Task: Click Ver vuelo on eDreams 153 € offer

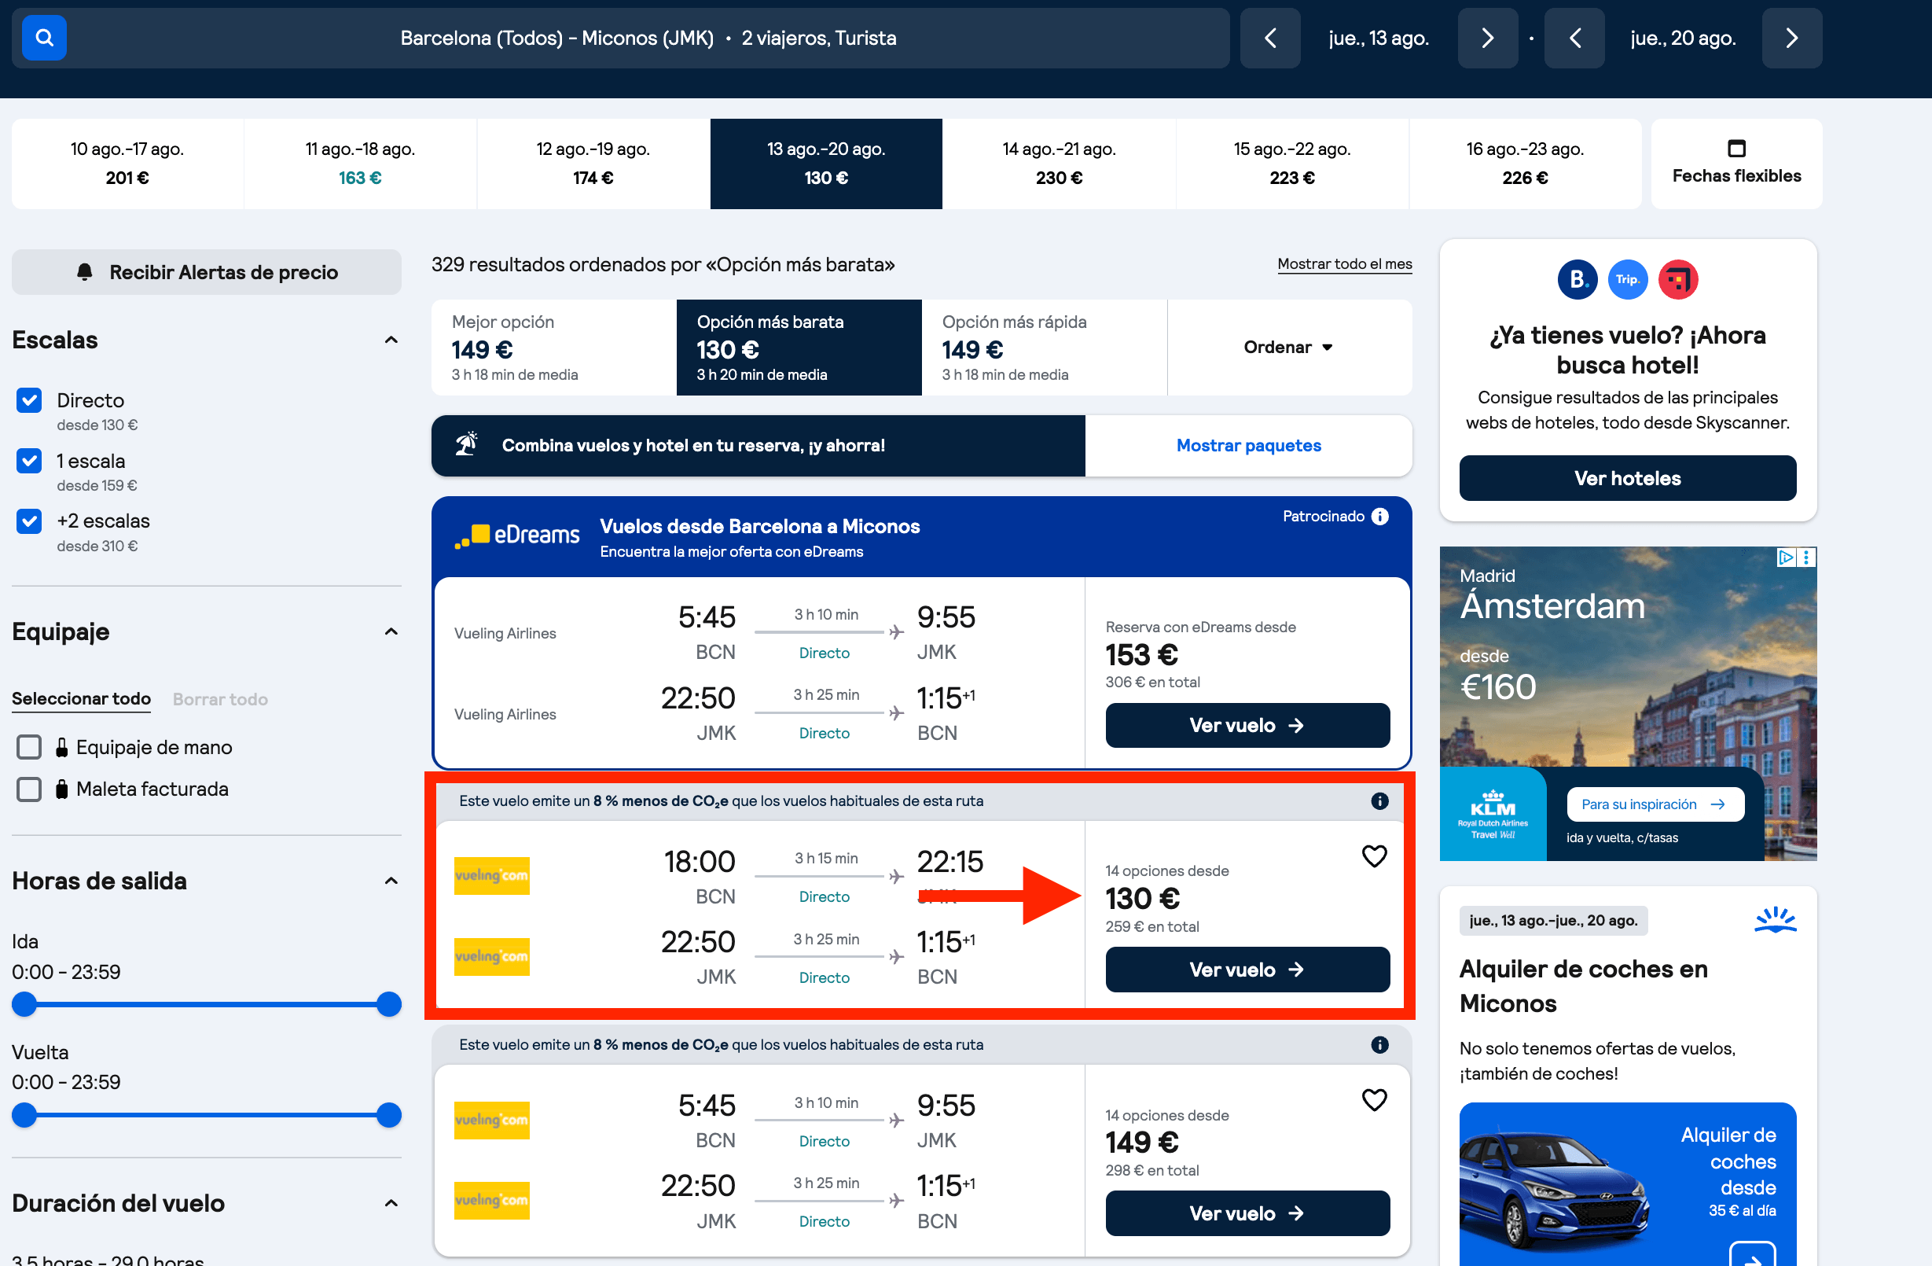Action: coord(1247,725)
